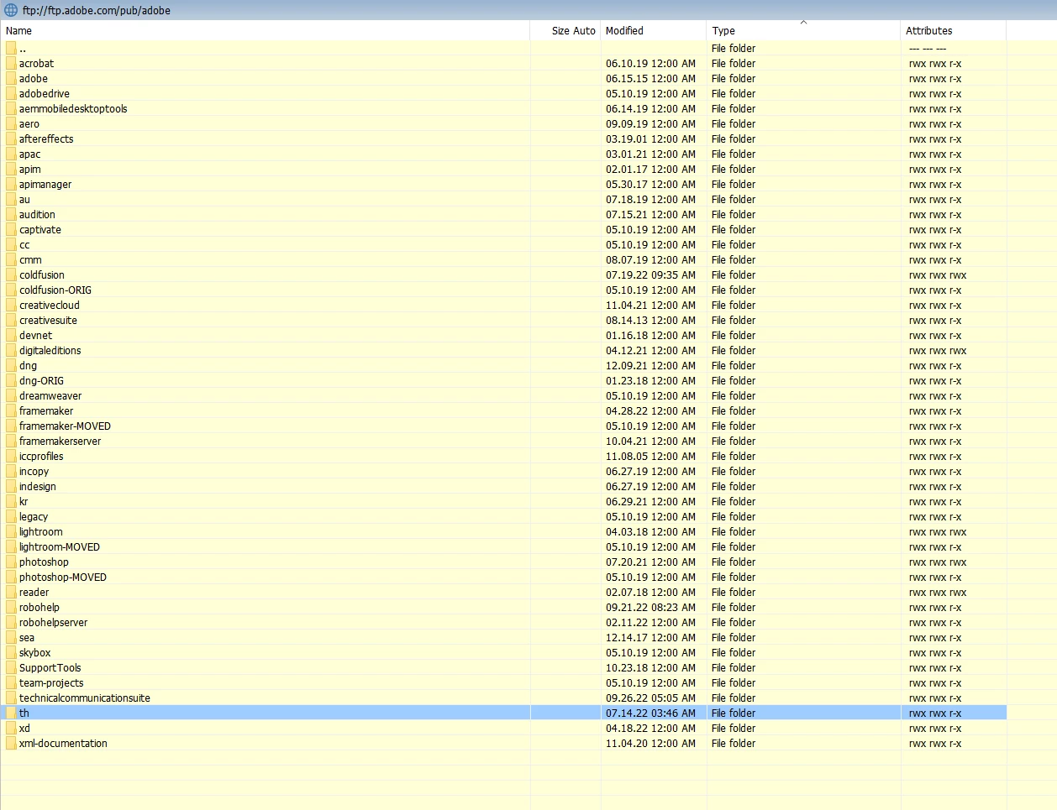Screen dimensions: 1057x810
Task: Sort by the Modified column header
Action: (654, 30)
